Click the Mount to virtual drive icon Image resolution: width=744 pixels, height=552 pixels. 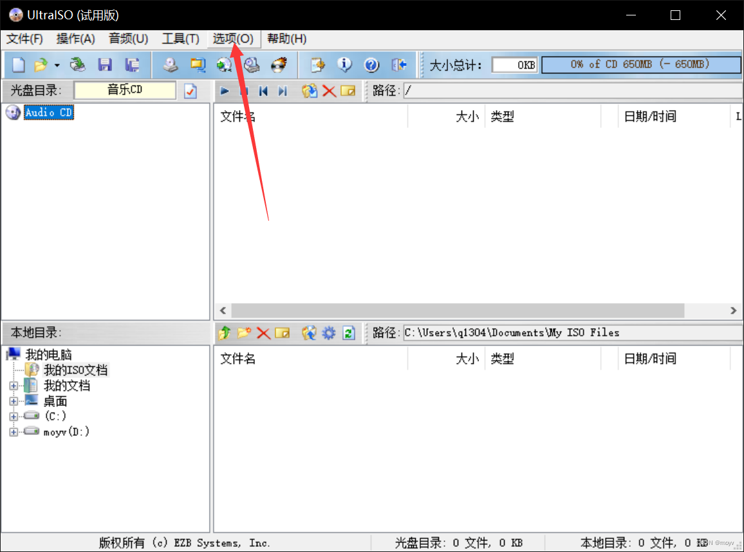click(252, 64)
